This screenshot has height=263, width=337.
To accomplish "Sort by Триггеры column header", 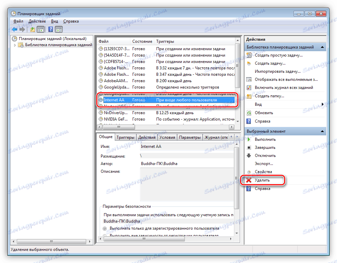I will [x=195, y=41].
